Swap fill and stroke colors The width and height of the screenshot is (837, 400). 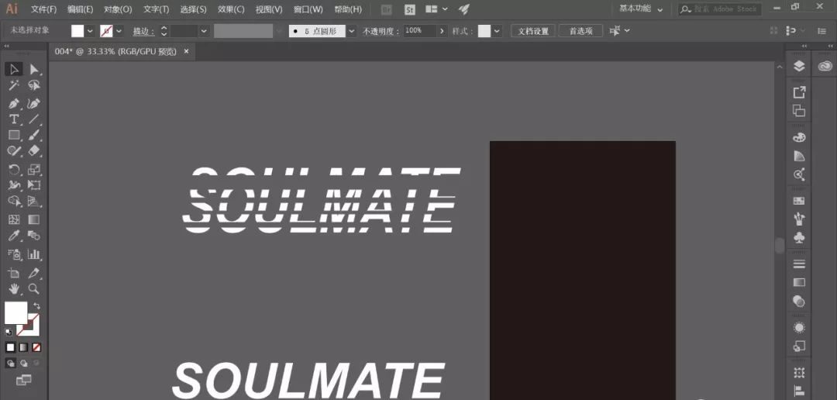tap(36, 306)
